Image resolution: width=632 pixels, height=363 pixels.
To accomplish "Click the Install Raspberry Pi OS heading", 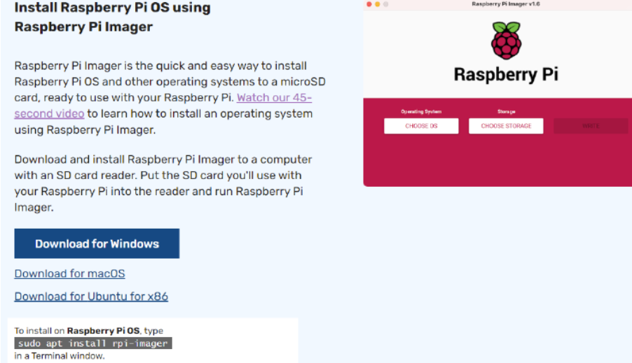I will (112, 17).
